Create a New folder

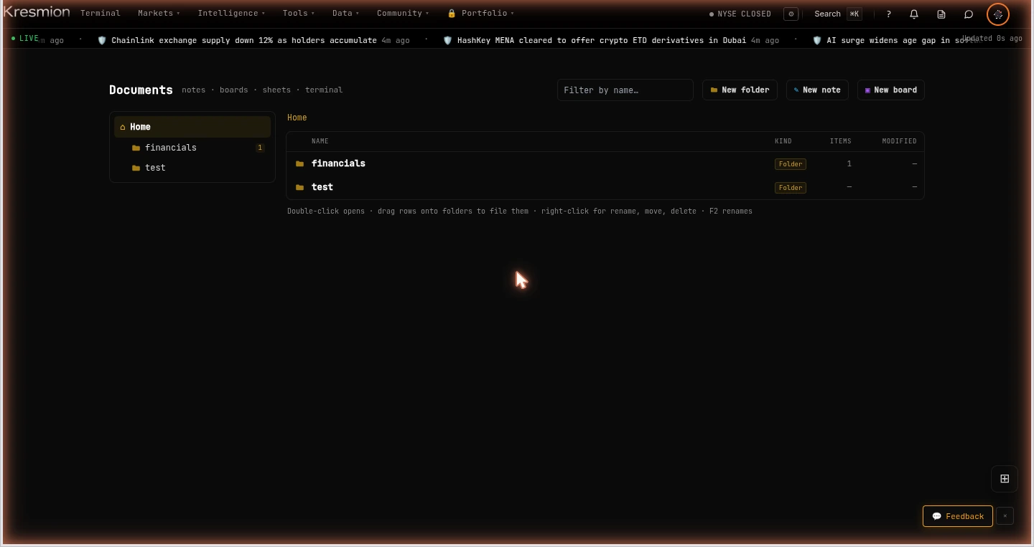tap(740, 90)
